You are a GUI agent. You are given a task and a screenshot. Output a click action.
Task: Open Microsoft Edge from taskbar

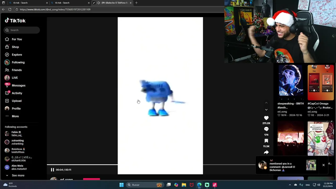pyautogui.click(x=199, y=185)
